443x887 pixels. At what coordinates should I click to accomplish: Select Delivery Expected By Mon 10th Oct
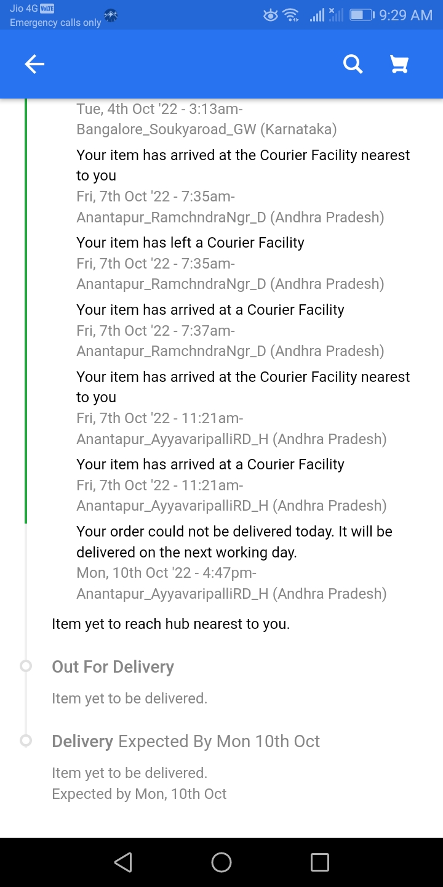click(186, 741)
